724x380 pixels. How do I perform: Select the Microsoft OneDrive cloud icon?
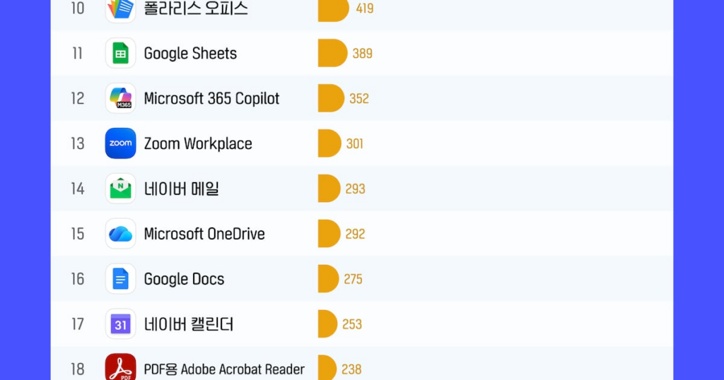pos(120,234)
